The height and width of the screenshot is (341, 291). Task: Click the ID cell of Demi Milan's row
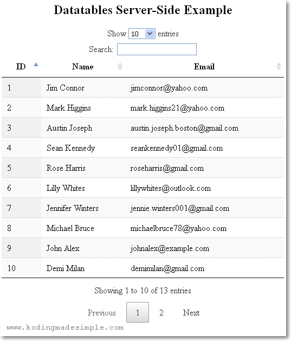(x=21, y=268)
